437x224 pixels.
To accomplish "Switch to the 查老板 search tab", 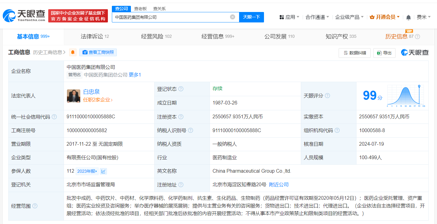I will click(x=140, y=9).
